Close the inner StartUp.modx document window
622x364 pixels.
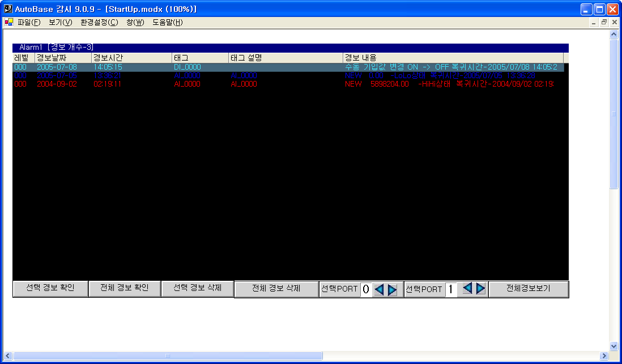[615, 23]
